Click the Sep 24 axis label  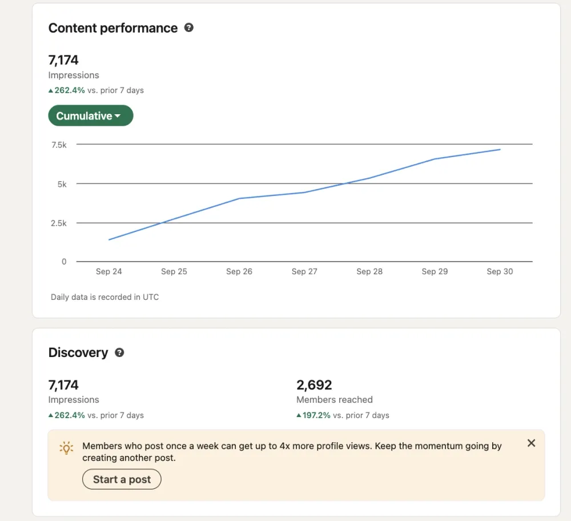108,271
